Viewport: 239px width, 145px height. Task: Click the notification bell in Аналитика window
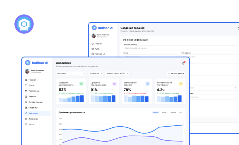pyautogui.click(x=183, y=63)
